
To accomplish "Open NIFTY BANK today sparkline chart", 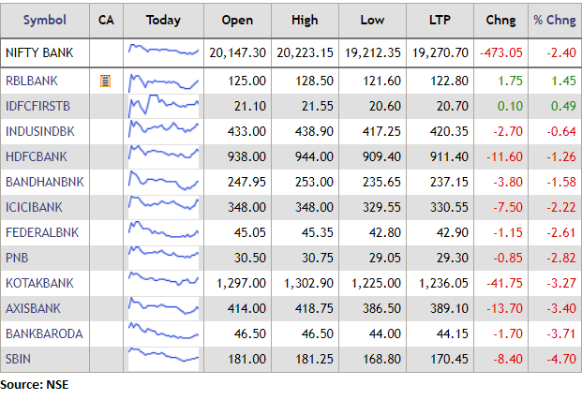I will [164, 52].
